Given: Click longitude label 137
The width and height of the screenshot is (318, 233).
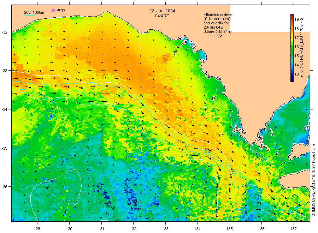Looking at the screenshot, I should [294, 229].
